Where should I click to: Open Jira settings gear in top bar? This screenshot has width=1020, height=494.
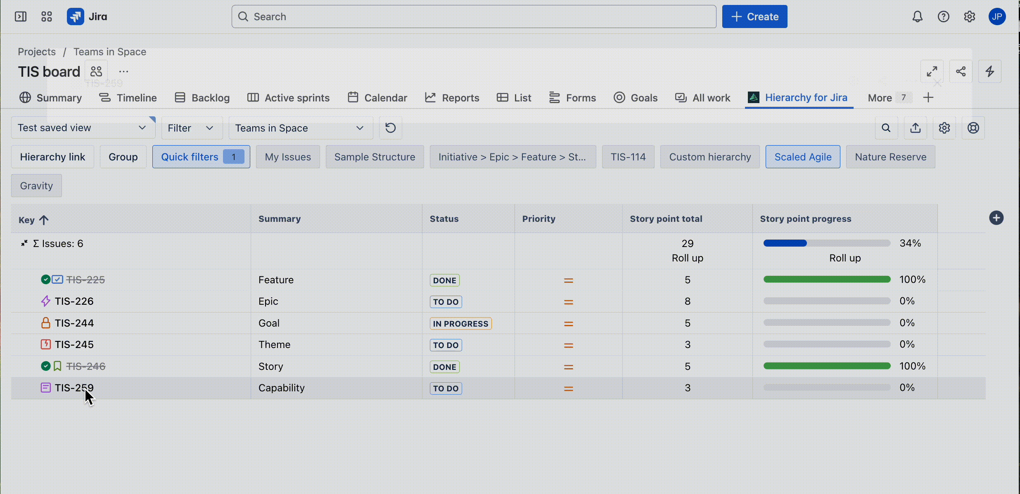tap(969, 16)
